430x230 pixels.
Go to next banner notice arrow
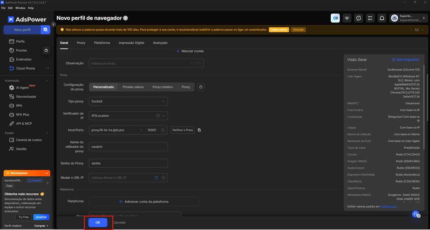point(423,30)
